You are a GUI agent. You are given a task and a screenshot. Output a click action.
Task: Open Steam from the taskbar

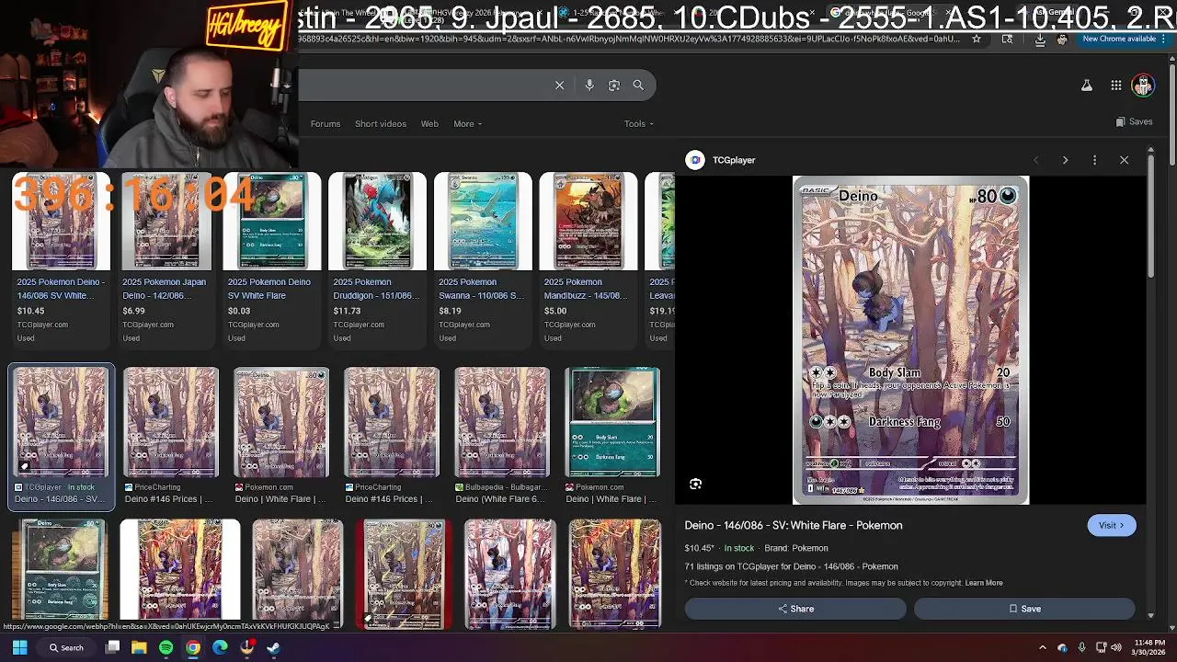pyautogui.click(x=273, y=647)
